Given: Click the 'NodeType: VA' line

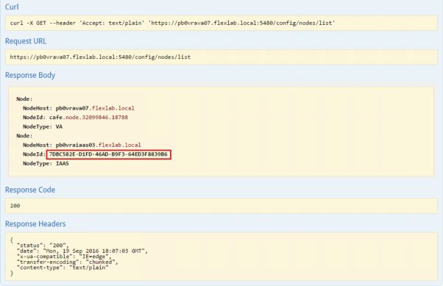Looking at the screenshot, I should (43, 126).
